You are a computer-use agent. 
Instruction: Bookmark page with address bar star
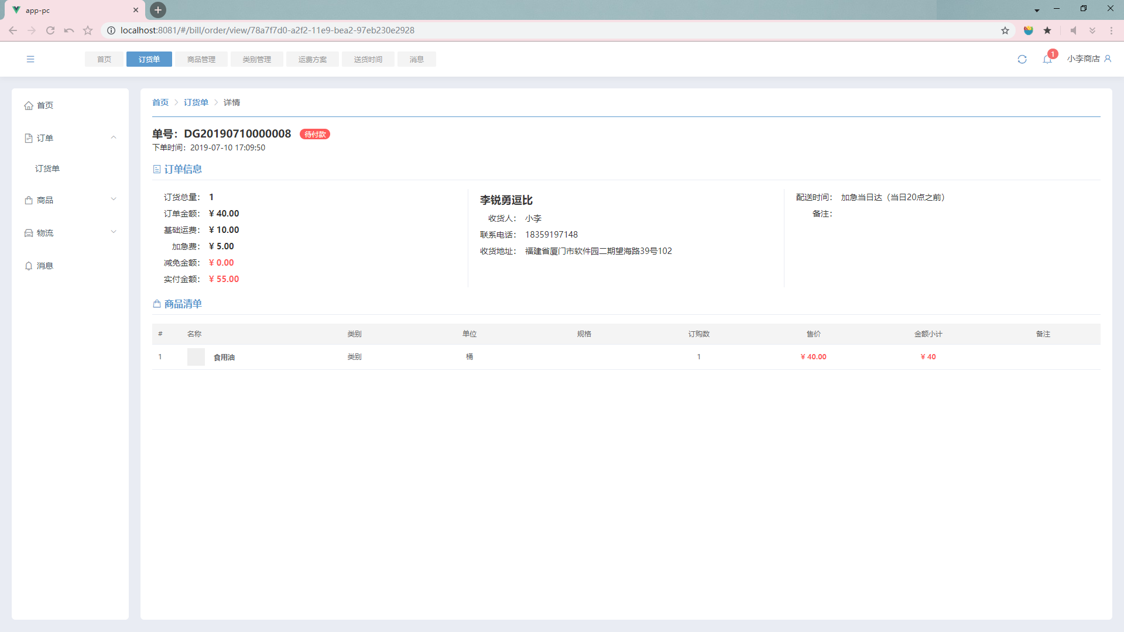point(1005,30)
